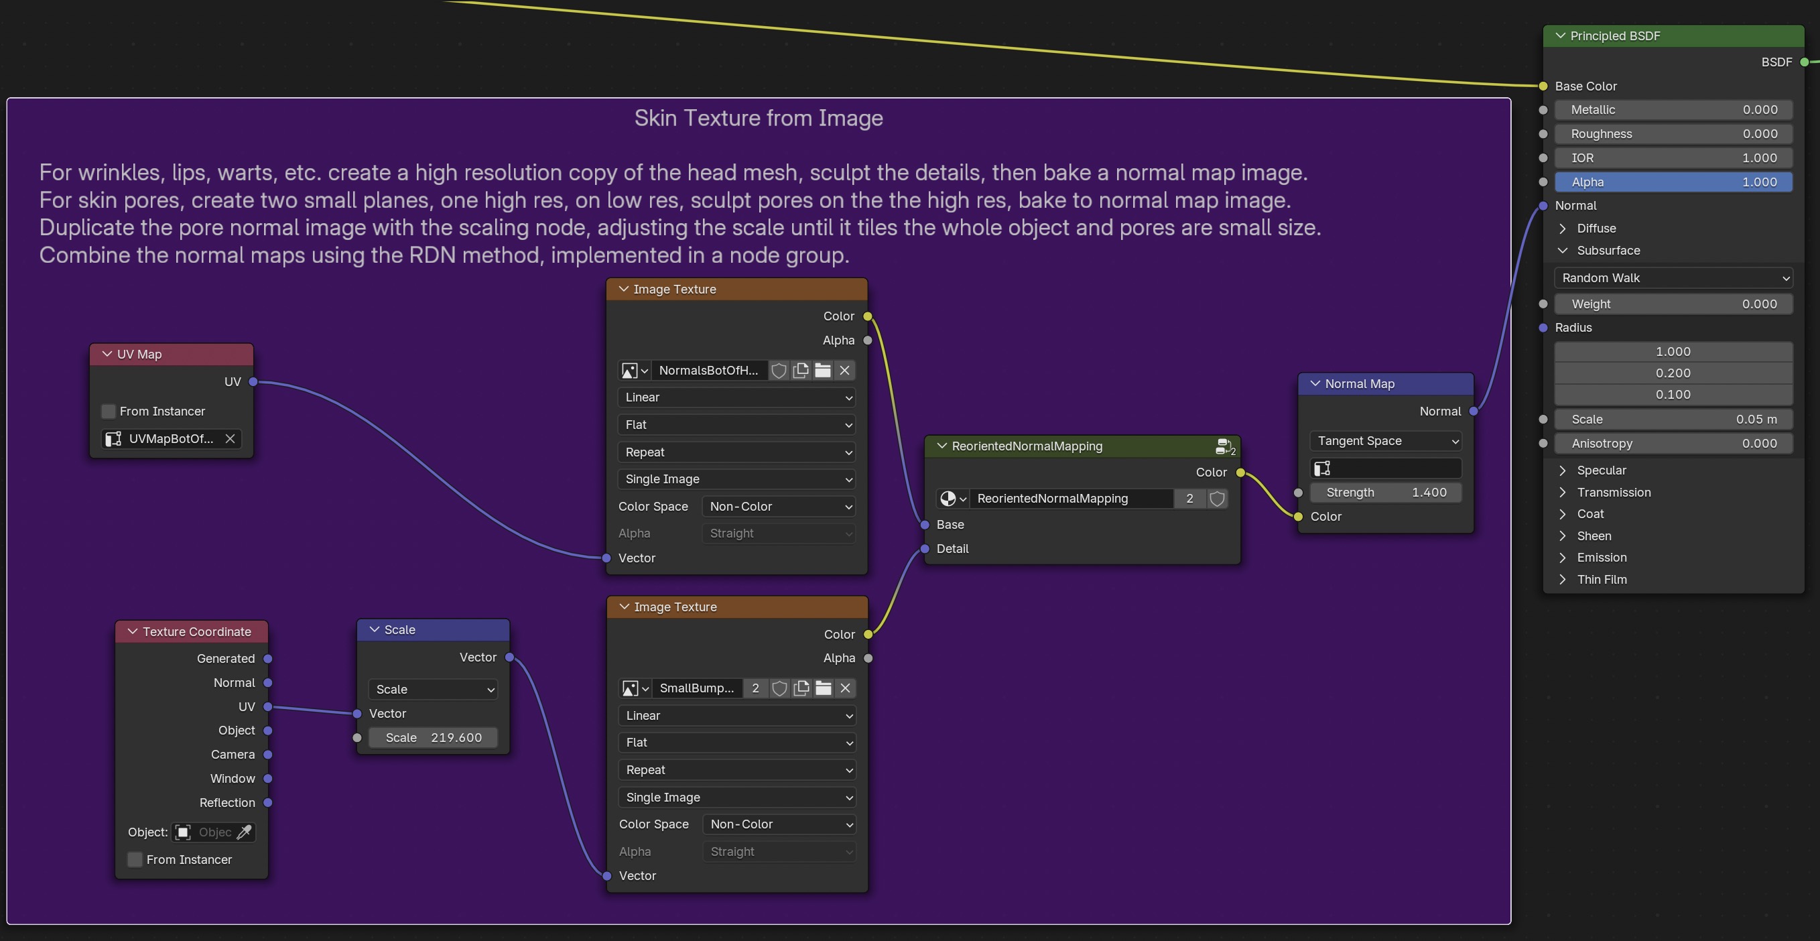Click new image copy icon on NormalsBotOfH texture

801,370
